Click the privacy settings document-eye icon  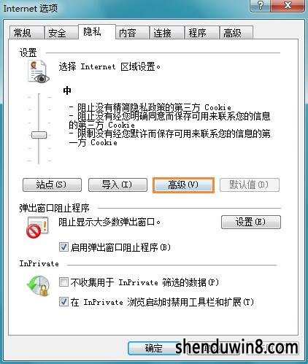(x=38, y=72)
